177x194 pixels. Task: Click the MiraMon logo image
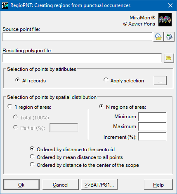click(165, 20)
